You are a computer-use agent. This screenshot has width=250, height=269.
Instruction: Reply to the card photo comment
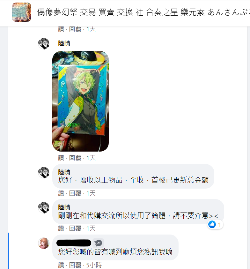coord(75,158)
